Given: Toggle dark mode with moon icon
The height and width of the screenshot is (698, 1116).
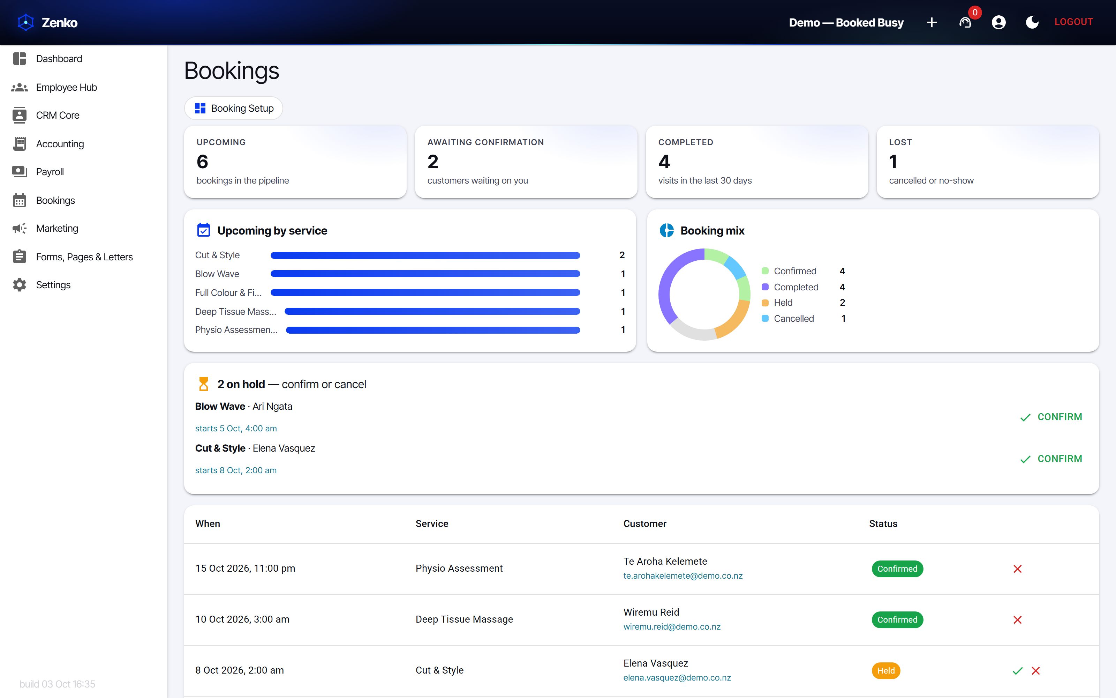Looking at the screenshot, I should pyautogui.click(x=1032, y=22).
